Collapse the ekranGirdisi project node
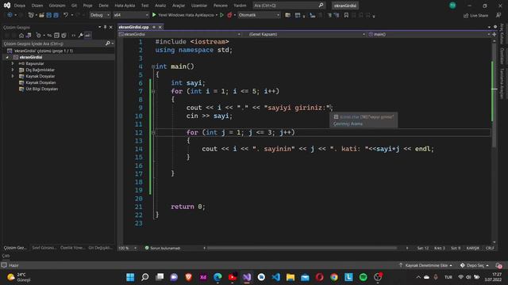508x285 pixels. click(7, 57)
